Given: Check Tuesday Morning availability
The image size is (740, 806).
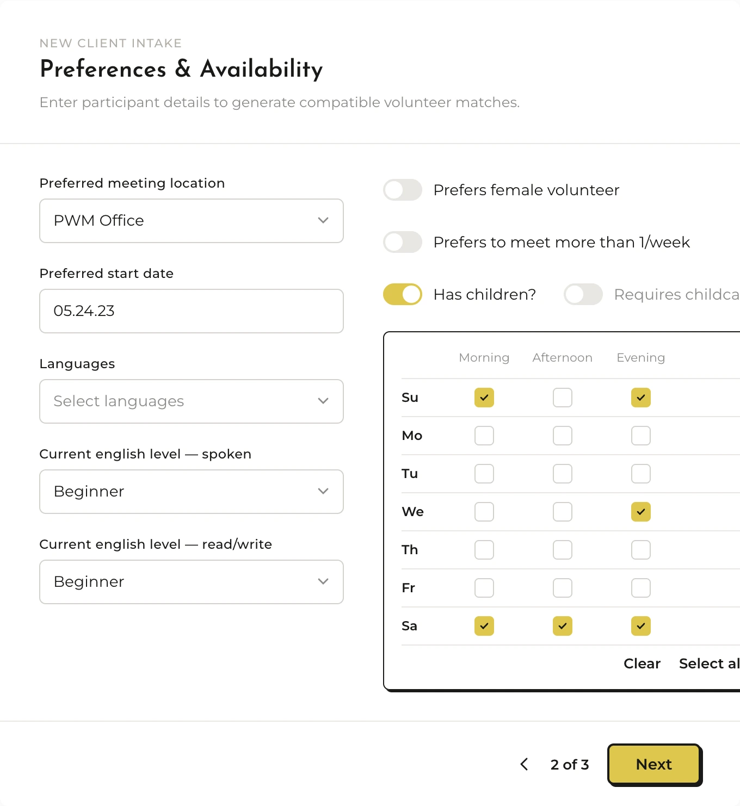Looking at the screenshot, I should [484, 474].
